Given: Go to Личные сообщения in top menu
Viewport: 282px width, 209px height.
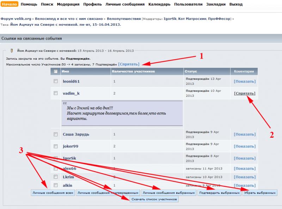Looking at the screenshot, I should tap(125, 5).
